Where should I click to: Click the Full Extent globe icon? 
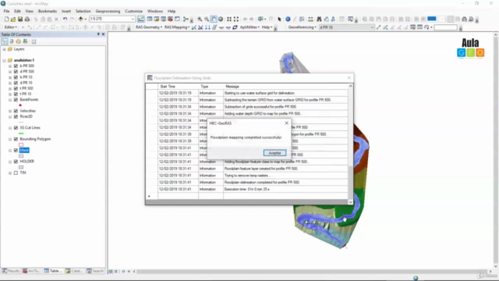tap(221, 19)
